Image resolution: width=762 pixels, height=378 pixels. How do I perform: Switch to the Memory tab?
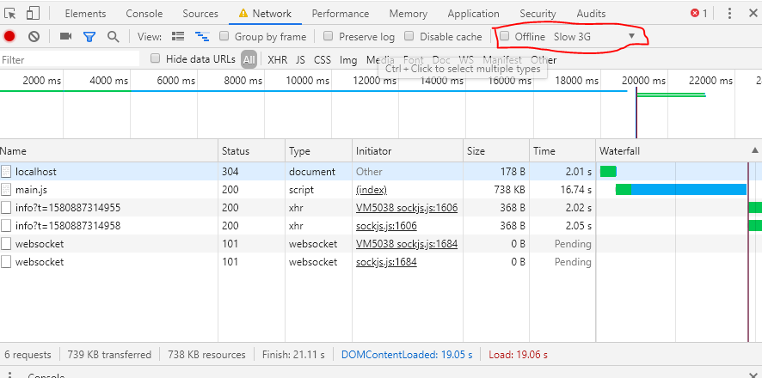tap(409, 14)
